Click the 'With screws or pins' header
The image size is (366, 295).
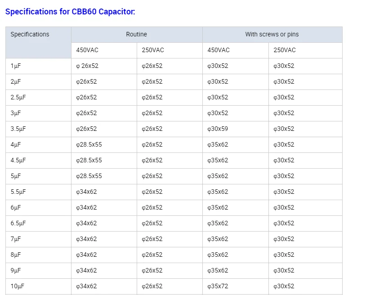click(272, 35)
